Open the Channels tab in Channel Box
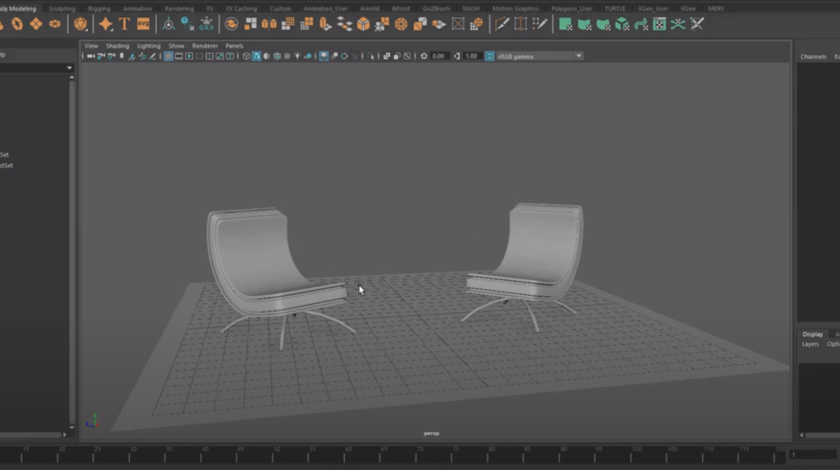This screenshot has height=470, width=840. [x=813, y=57]
